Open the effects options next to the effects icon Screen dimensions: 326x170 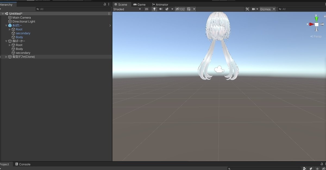[172, 9]
